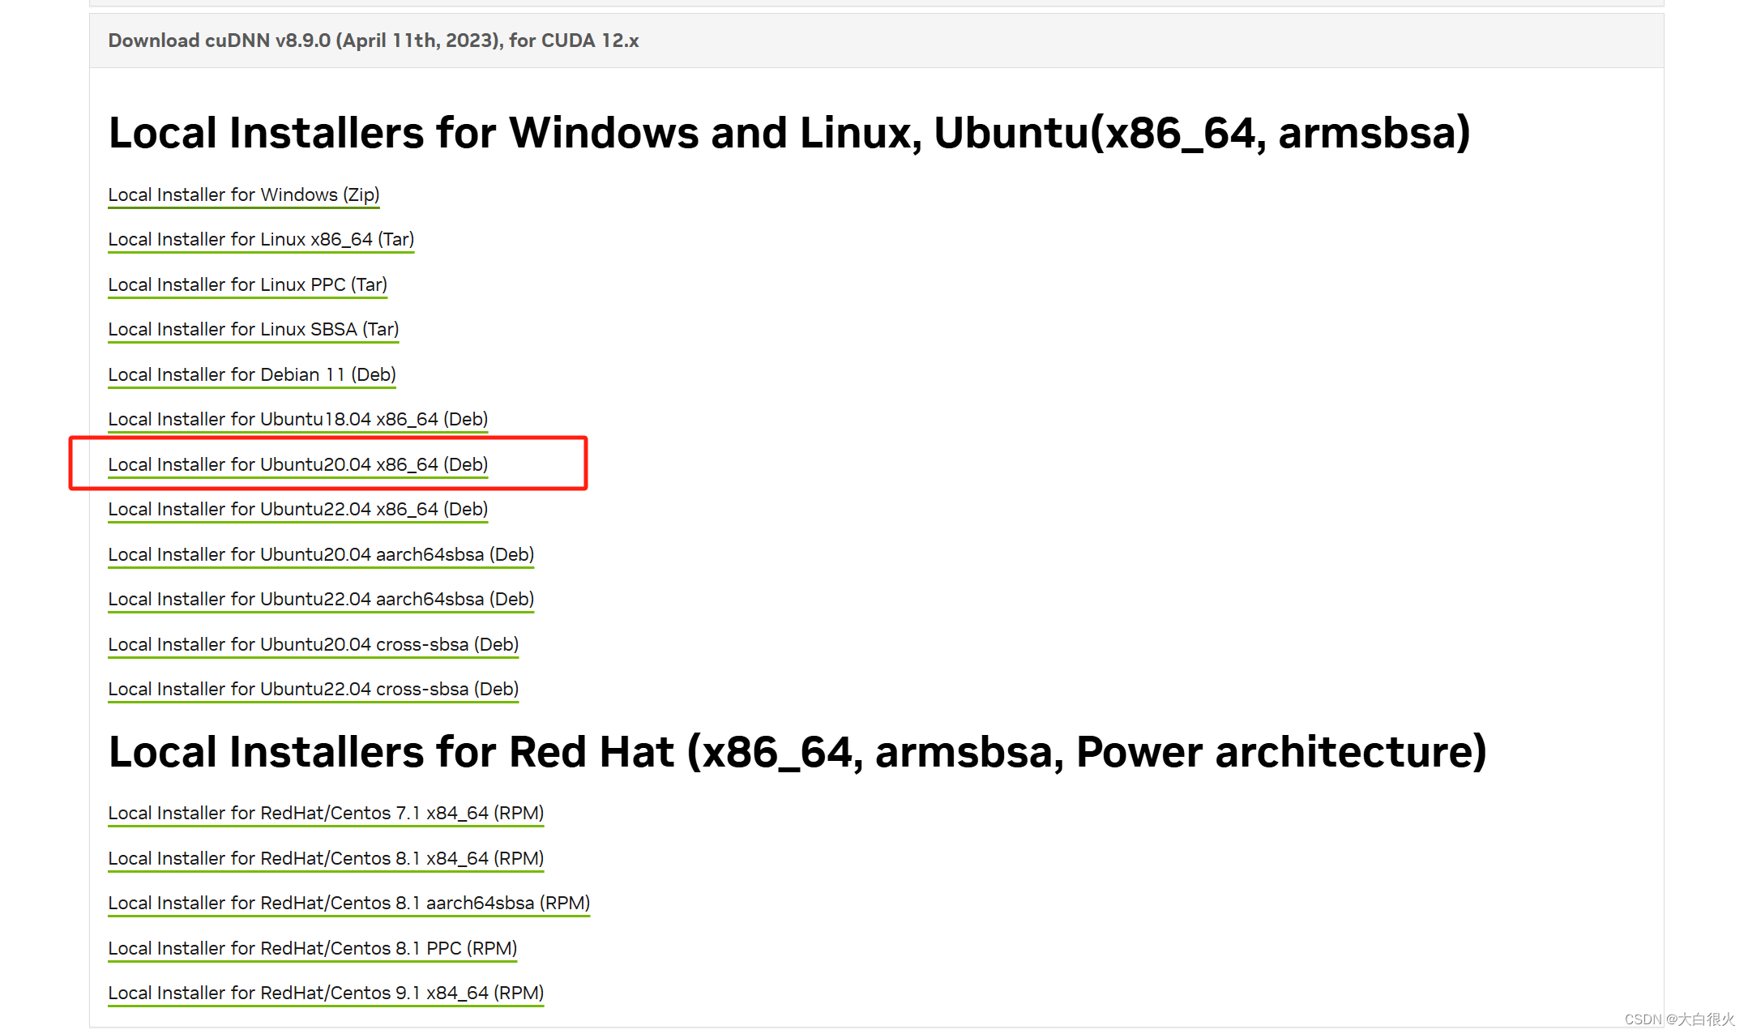The image size is (1748, 1034).
Task: Open RedHat/Centos 8.1 aarch64sbsa RPM link
Action: pyautogui.click(x=349, y=904)
